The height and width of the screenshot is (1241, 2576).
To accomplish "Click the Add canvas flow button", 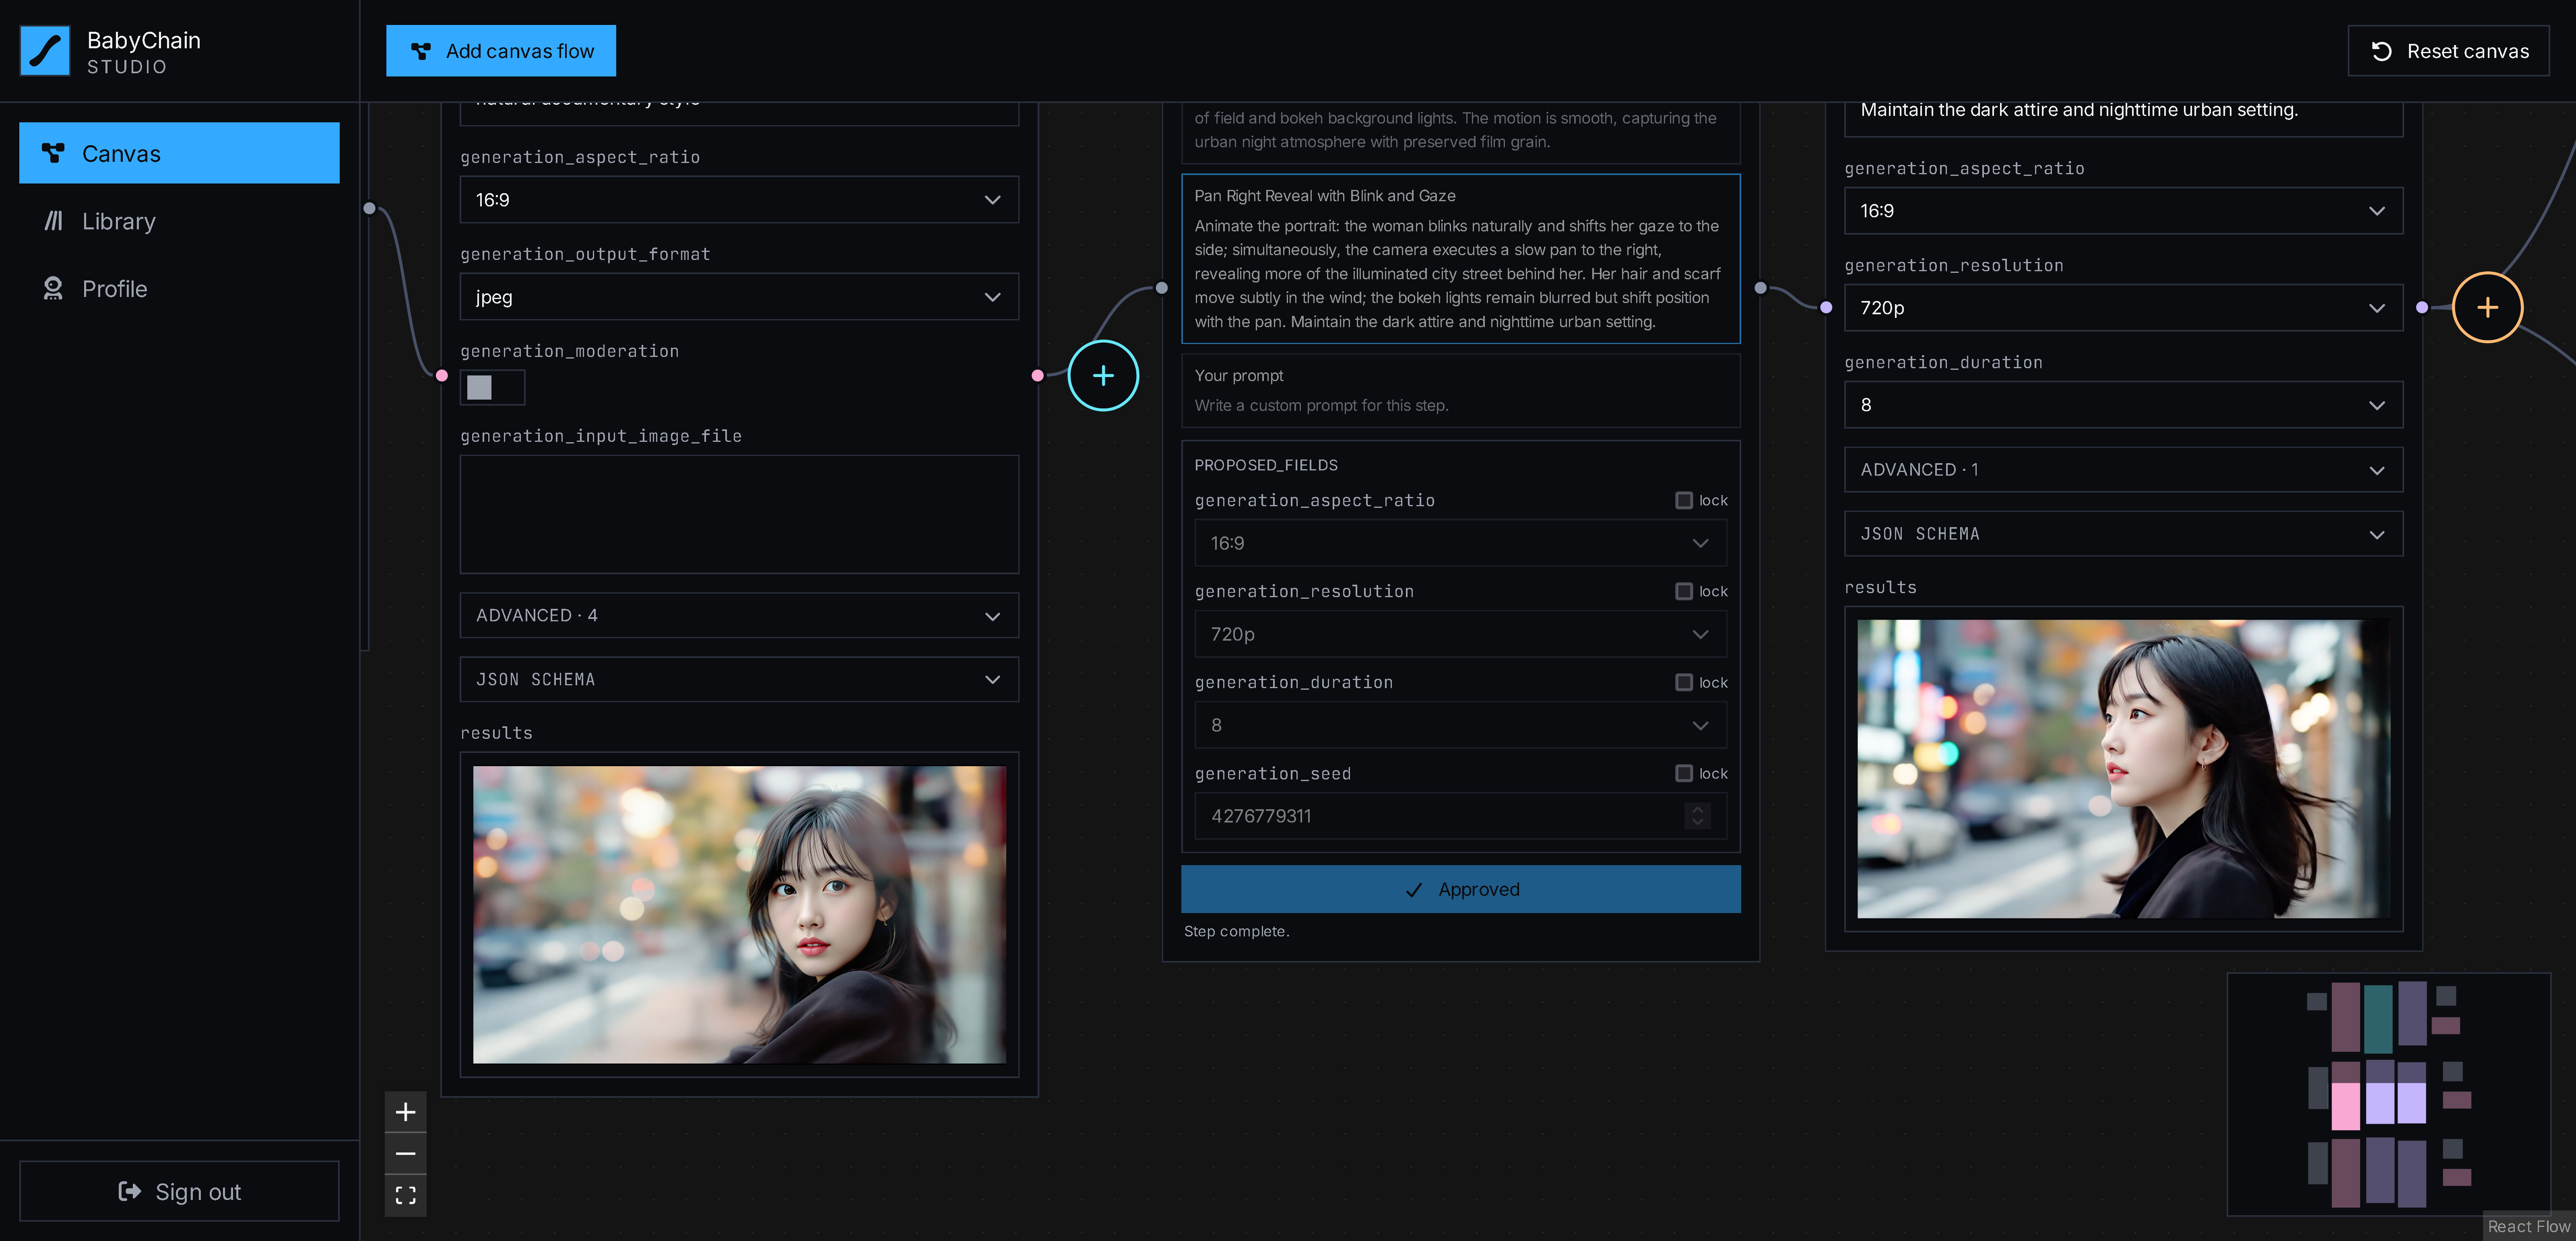I will [501, 51].
